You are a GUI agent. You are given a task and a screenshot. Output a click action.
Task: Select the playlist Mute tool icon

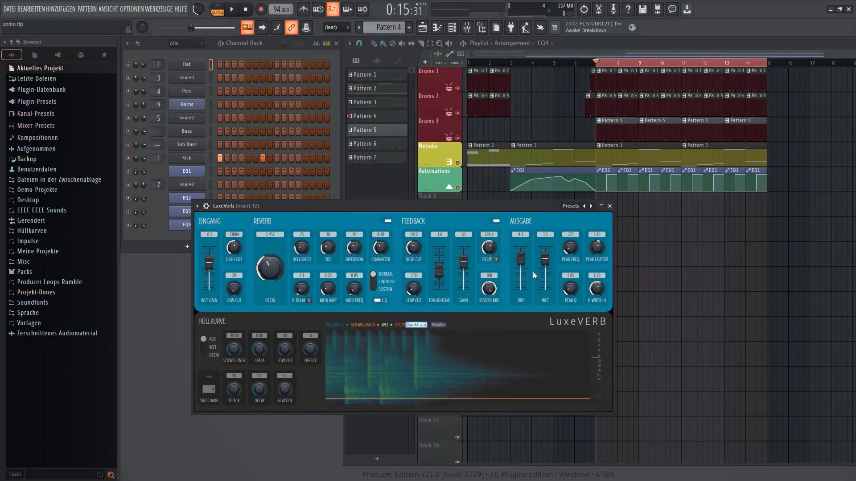(402, 43)
